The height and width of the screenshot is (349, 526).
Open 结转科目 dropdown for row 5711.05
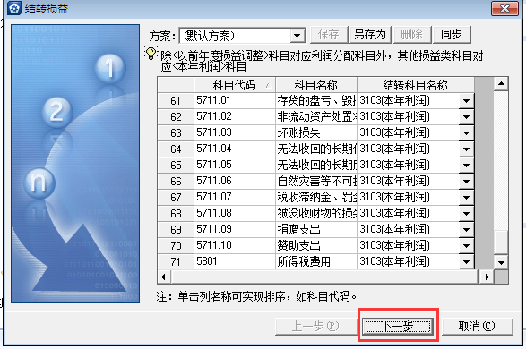tap(467, 166)
